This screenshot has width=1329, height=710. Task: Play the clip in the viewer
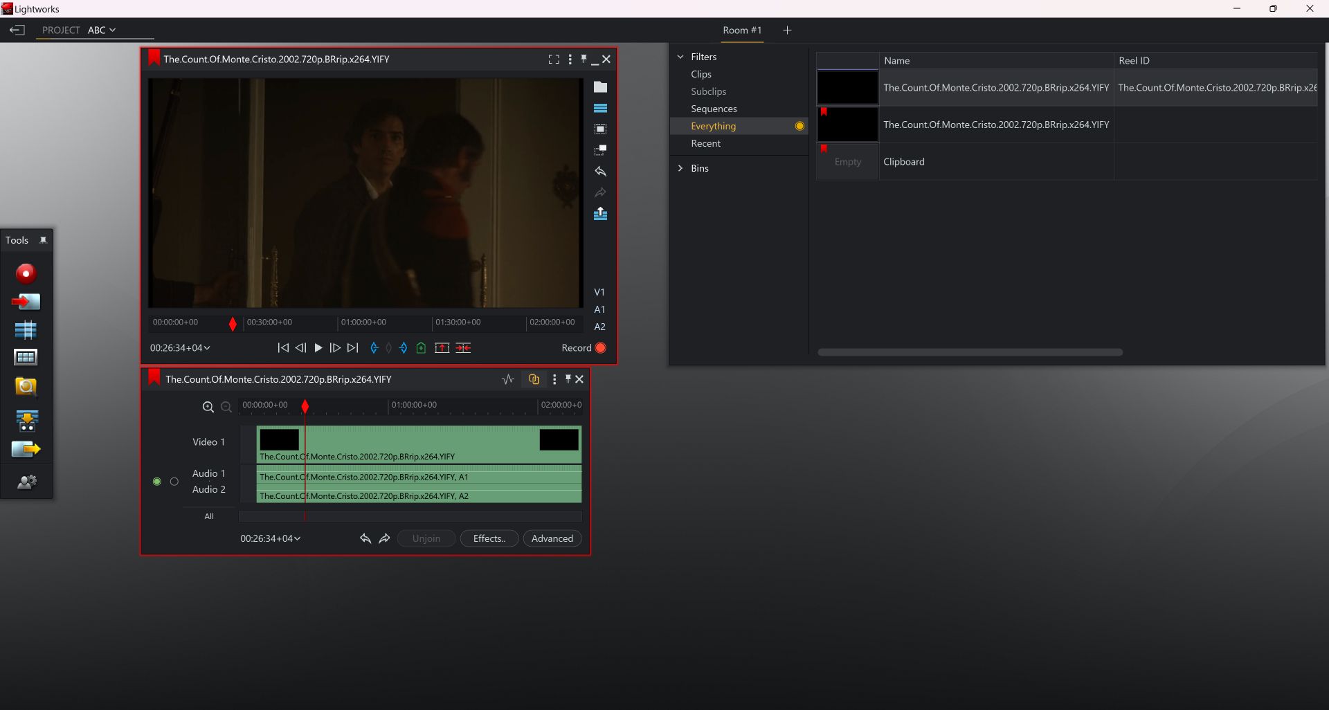tap(318, 348)
